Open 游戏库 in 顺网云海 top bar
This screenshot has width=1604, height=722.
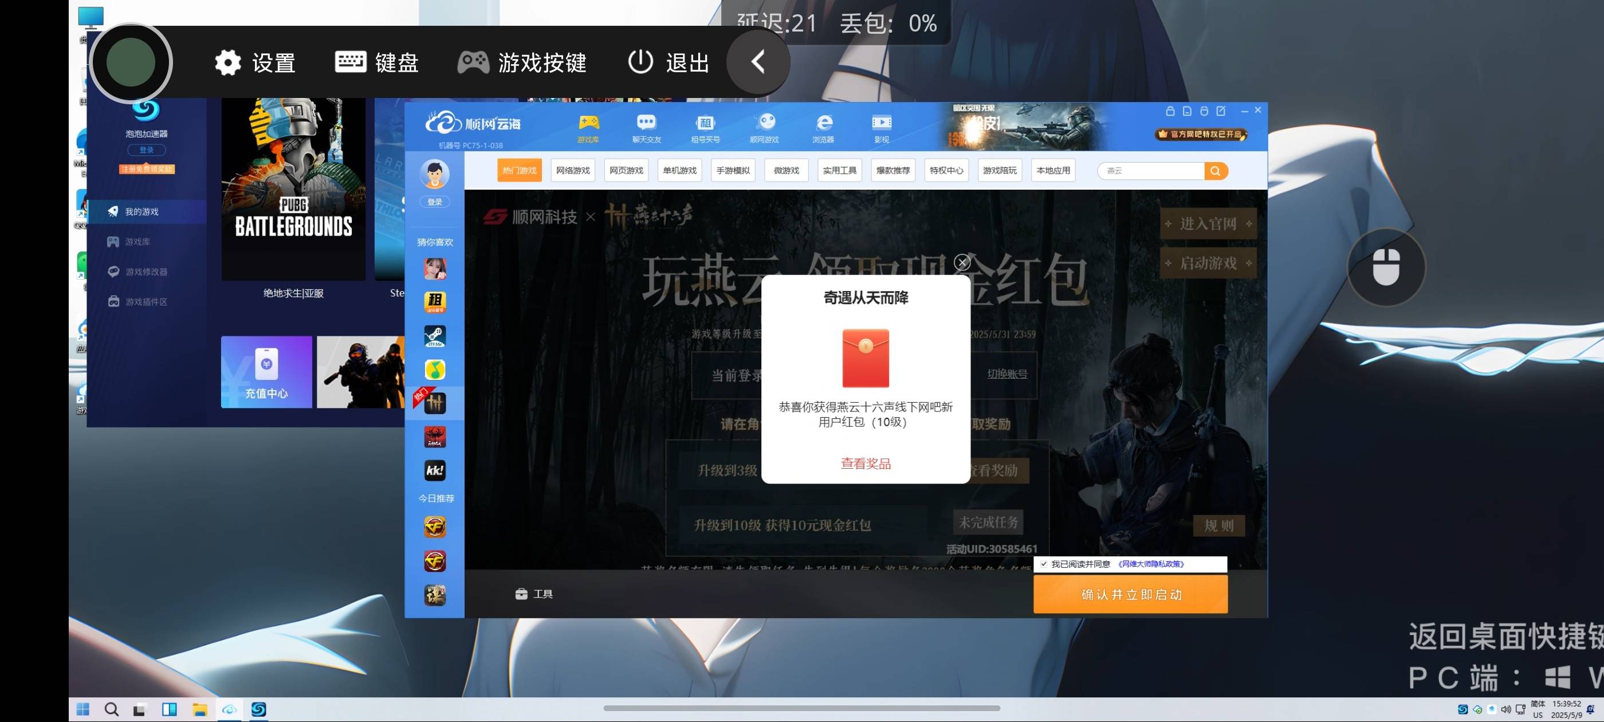[x=588, y=128]
